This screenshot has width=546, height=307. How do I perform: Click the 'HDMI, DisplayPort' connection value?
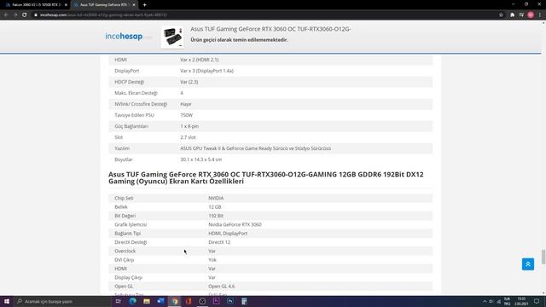228,233
